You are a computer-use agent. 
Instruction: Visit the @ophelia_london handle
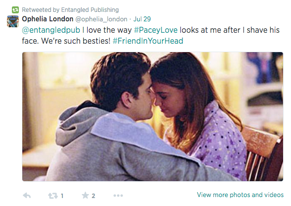point(101,19)
